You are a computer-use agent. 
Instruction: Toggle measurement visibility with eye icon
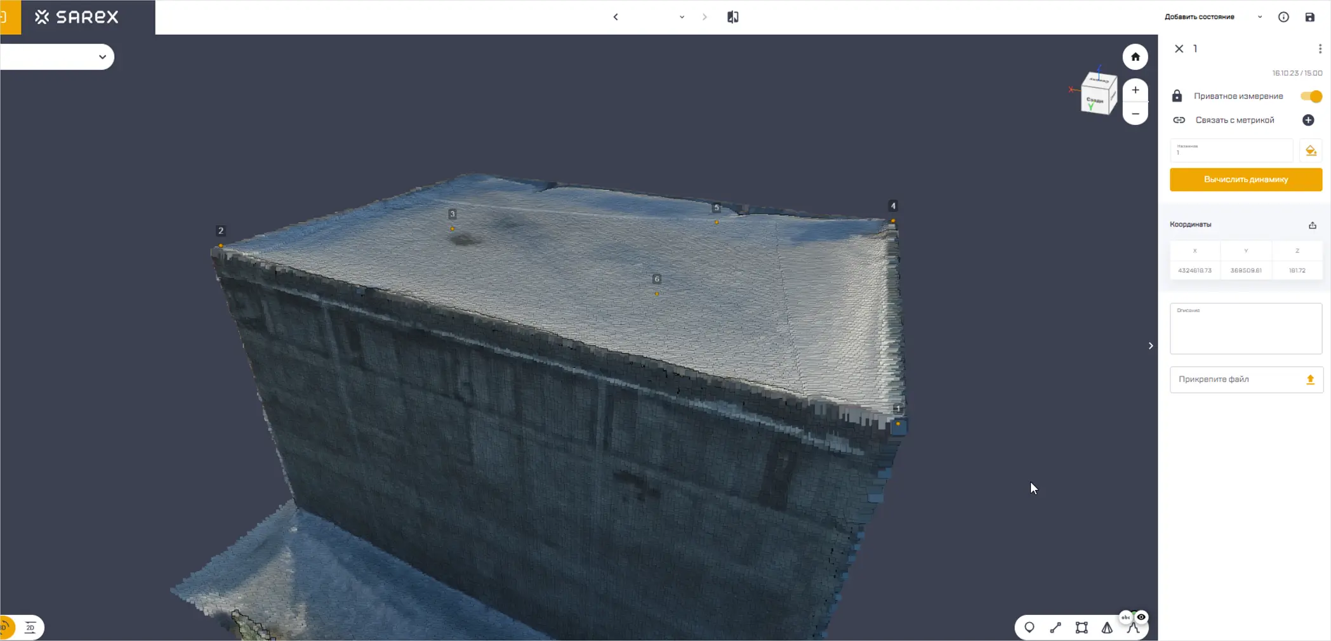1141,617
